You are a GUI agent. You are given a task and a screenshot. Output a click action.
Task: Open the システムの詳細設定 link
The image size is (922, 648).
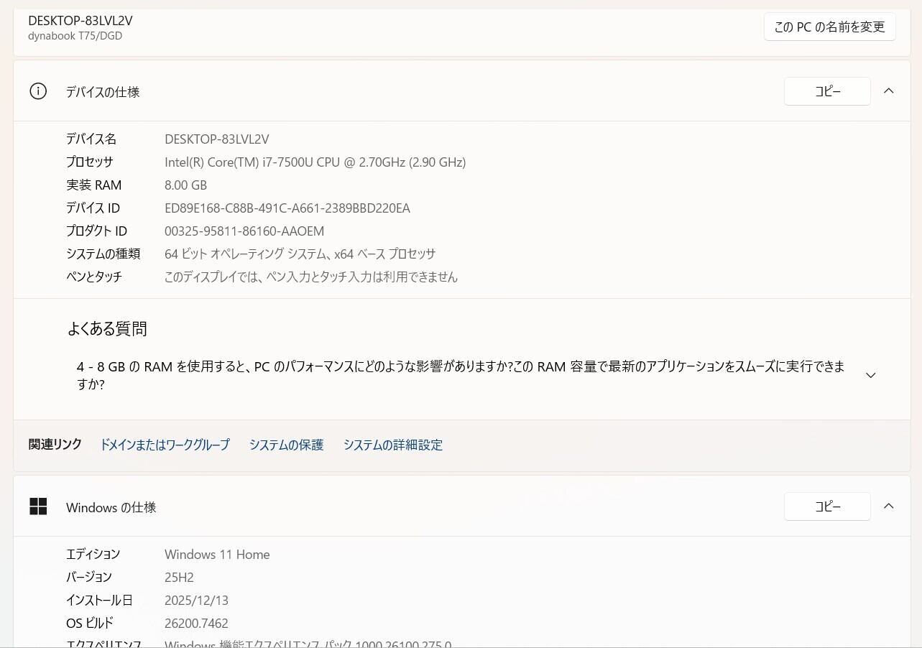(393, 445)
